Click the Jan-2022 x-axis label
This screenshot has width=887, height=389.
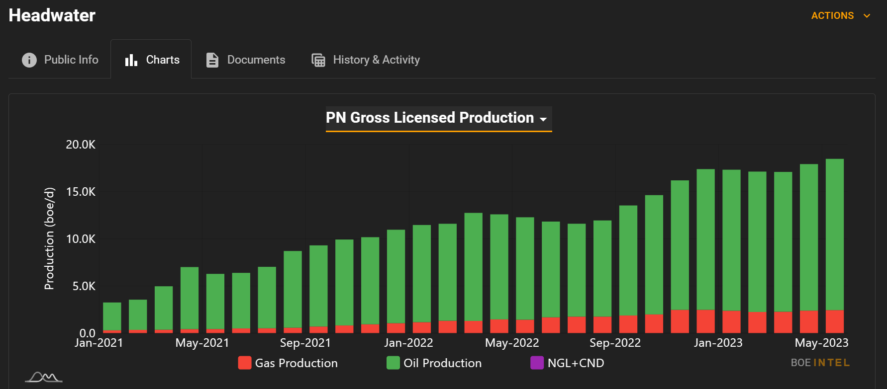tap(408, 343)
